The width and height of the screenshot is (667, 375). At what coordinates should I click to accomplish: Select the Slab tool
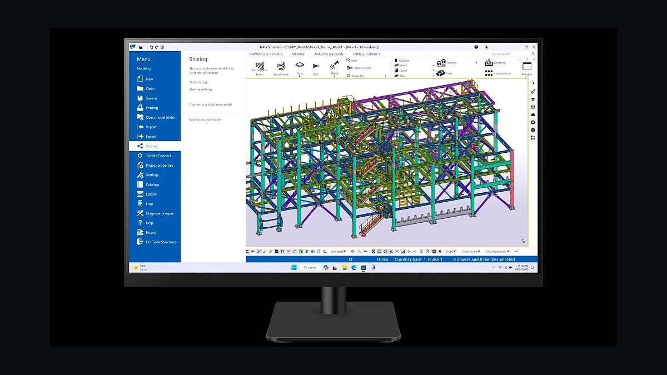point(400,76)
